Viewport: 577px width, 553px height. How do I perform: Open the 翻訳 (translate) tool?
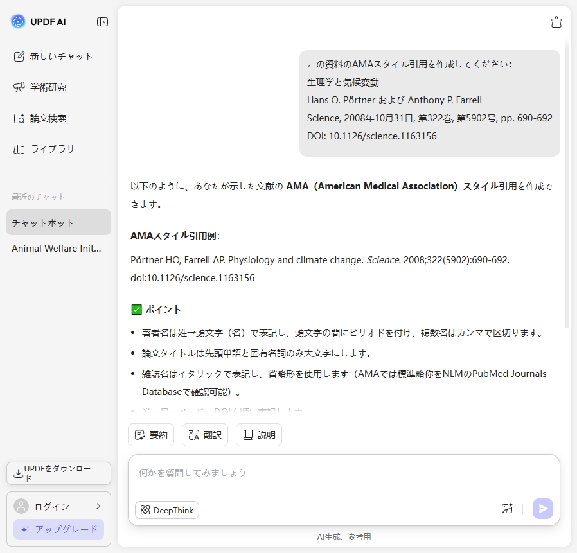click(204, 435)
